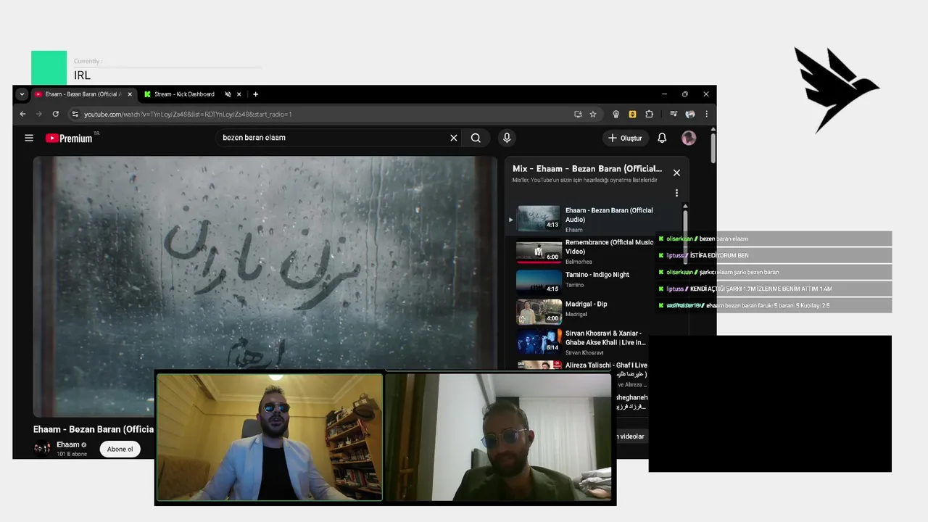Open Chrome media controls icon

674,114
